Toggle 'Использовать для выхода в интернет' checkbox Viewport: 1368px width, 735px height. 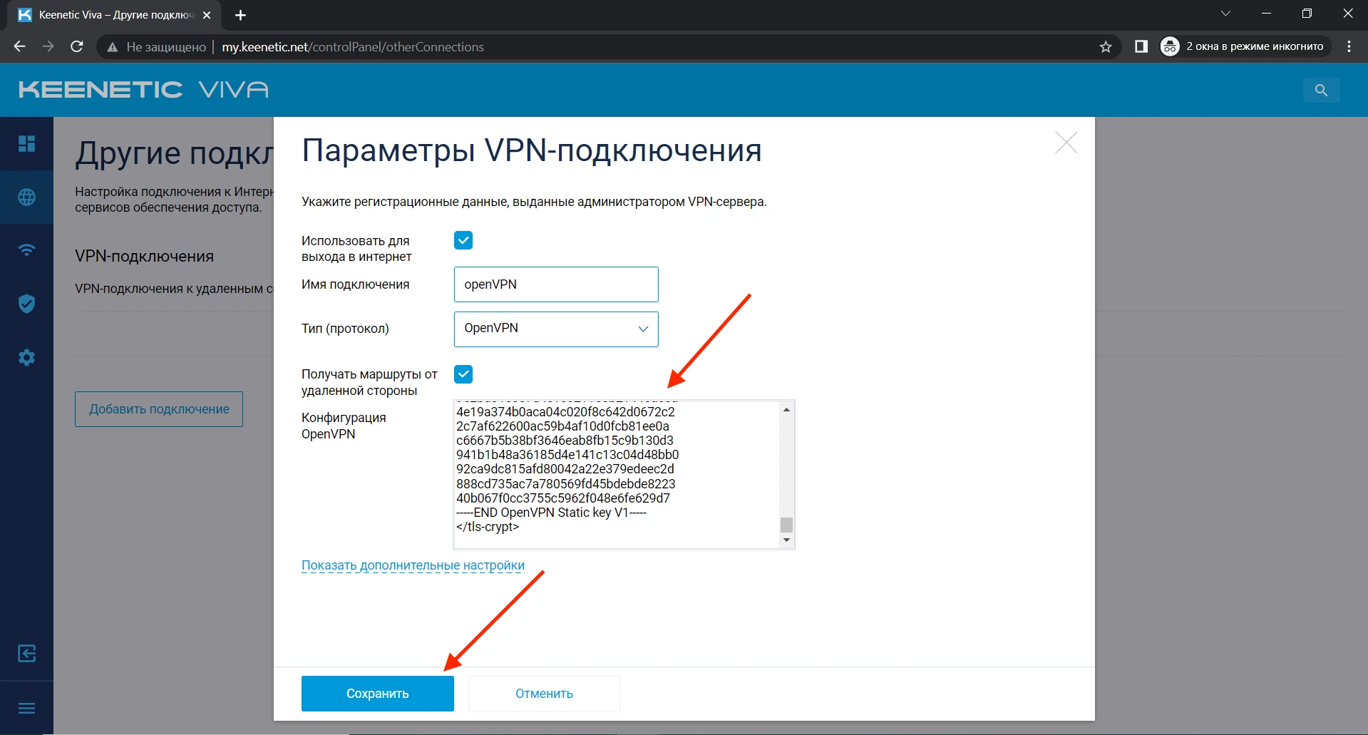tap(463, 240)
